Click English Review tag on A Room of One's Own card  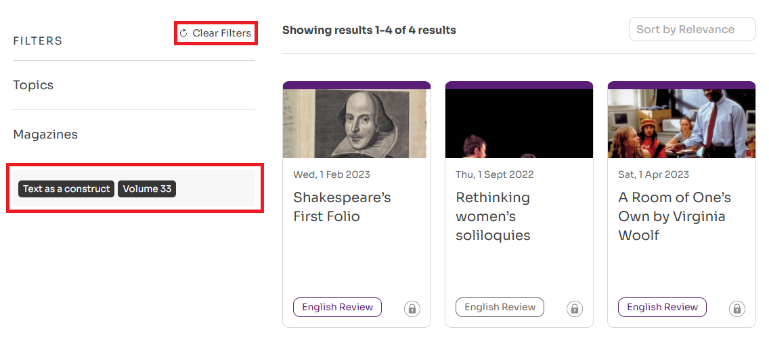click(x=662, y=307)
